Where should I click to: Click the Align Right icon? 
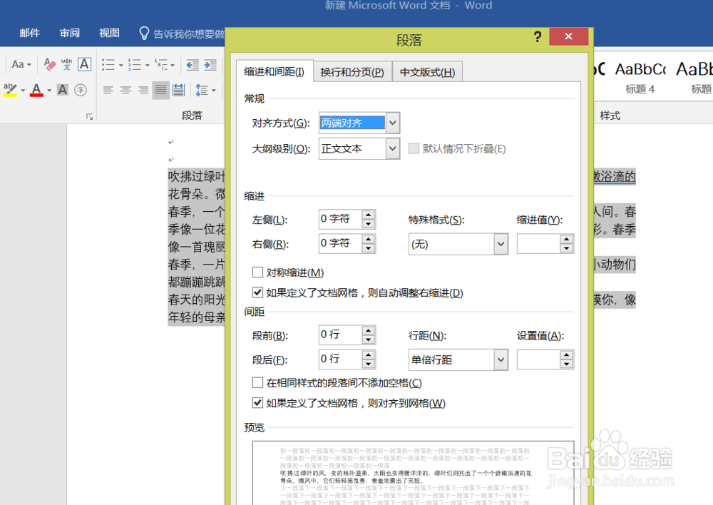[x=143, y=90]
